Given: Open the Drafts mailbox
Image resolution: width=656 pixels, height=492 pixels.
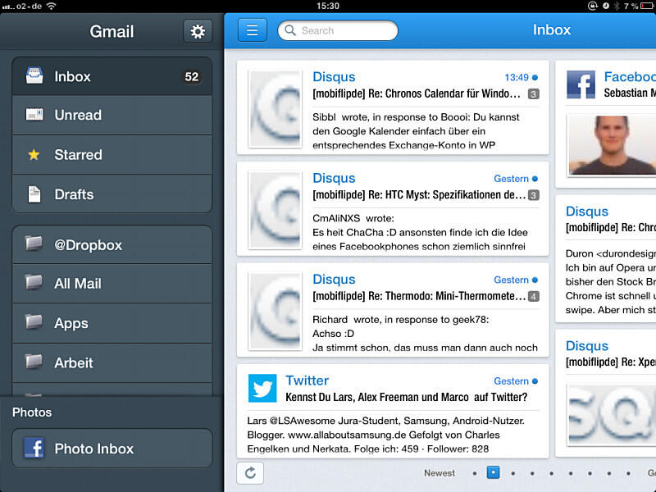Looking at the screenshot, I should (x=112, y=194).
